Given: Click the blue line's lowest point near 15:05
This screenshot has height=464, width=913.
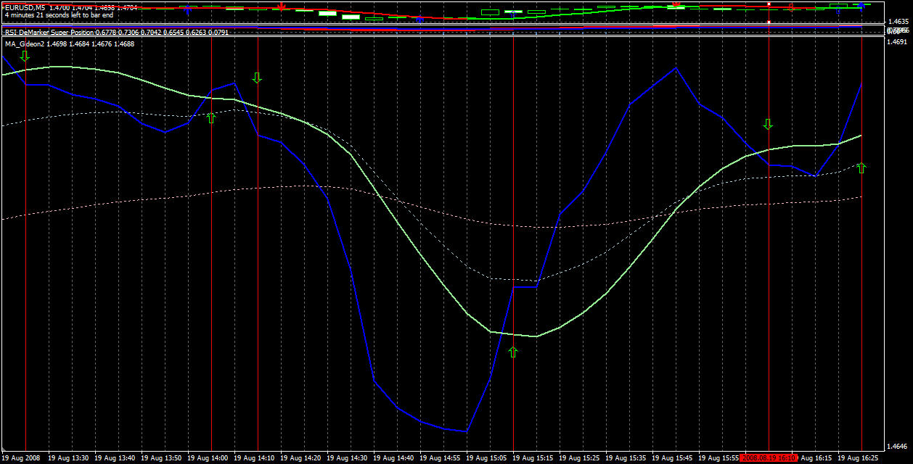Looking at the screenshot, I should 467,431.
